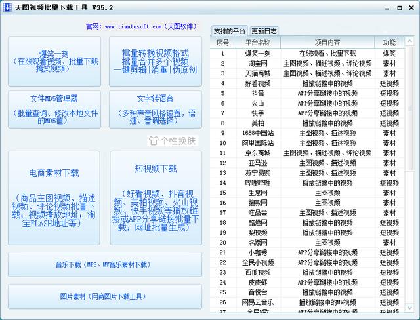Select row 爆笑一刻 in platform list
Image resolution: width=420 pixels, height=320 pixels.
pyautogui.click(x=307, y=54)
